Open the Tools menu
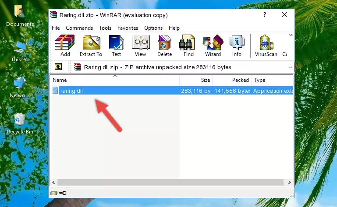Screen dimensions: 337x207 coord(105,28)
